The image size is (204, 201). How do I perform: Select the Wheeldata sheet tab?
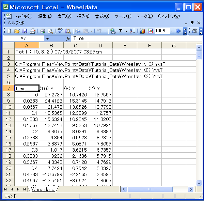tap(43, 189)
